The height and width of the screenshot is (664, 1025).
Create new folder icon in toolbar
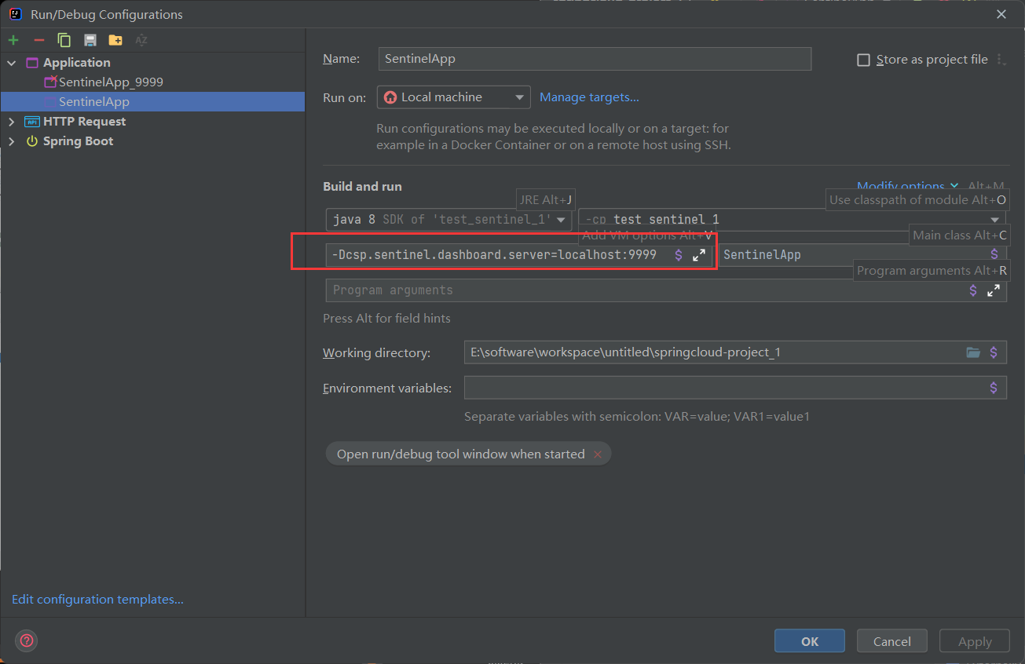coord(115,40)
